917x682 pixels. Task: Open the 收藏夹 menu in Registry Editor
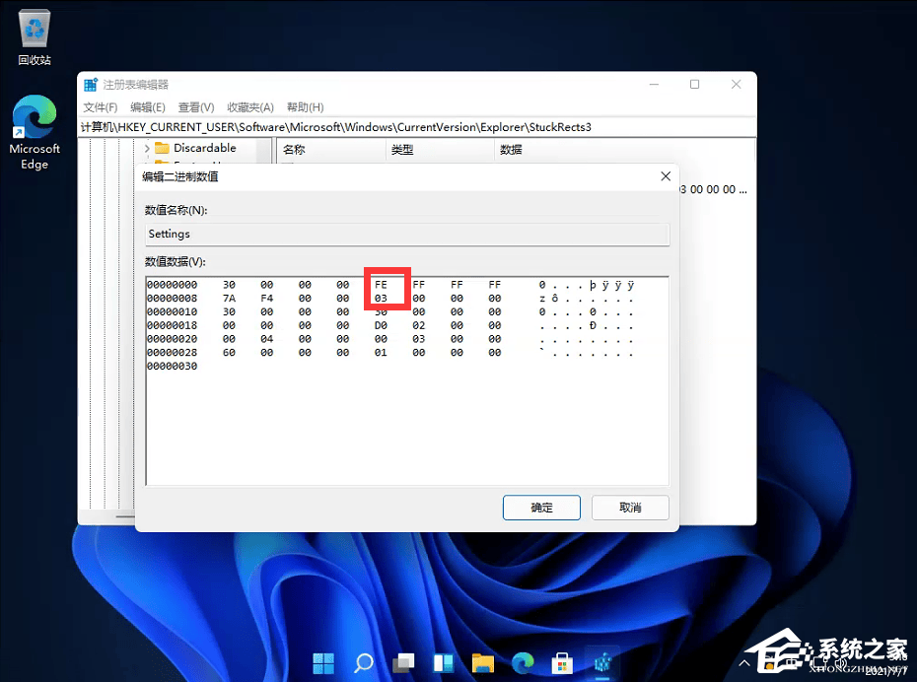point(250,106)
